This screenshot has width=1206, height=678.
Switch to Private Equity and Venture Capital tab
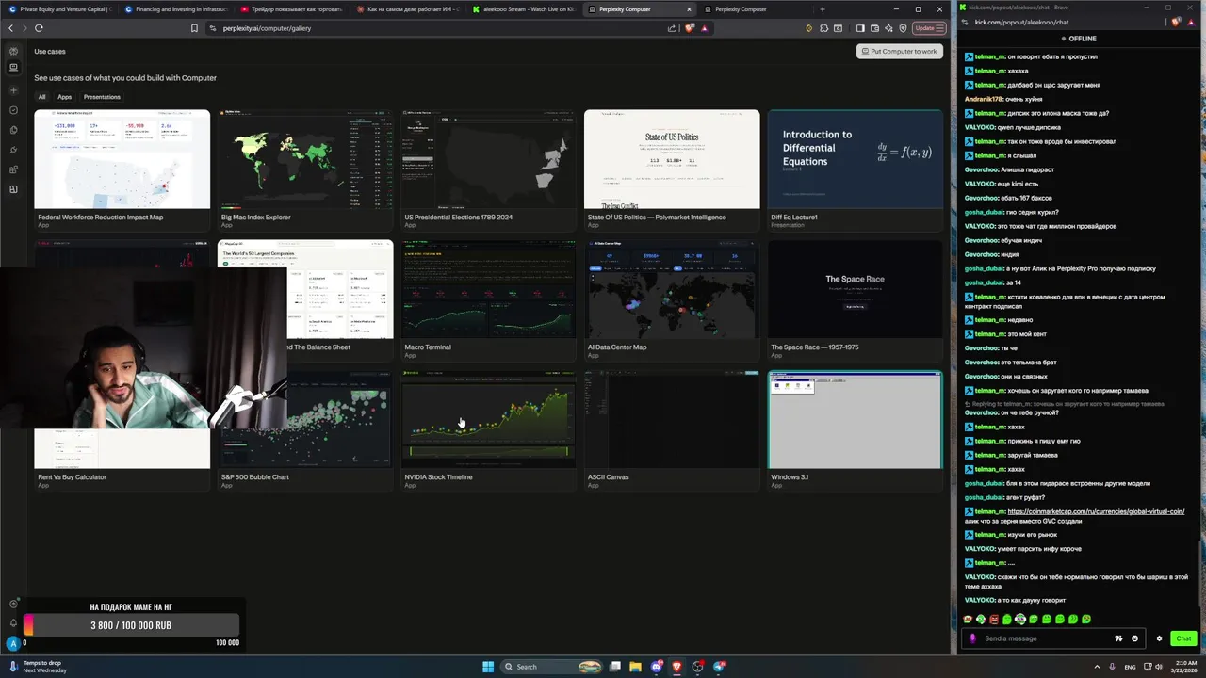point(58,9)
